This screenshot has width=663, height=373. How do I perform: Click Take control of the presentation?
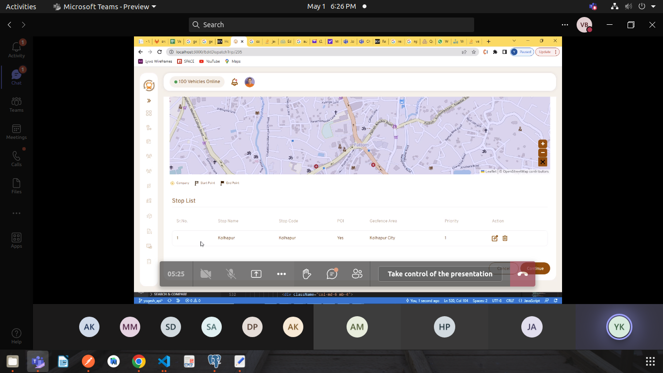point(440,274)
